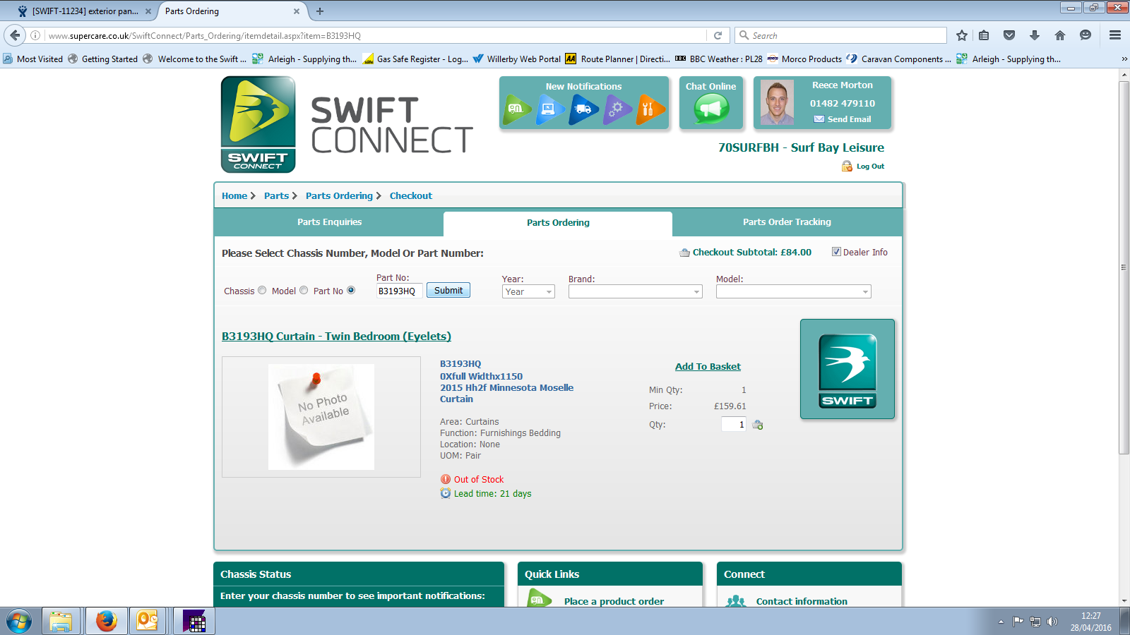Click the Log Out link

coord(870,167)
